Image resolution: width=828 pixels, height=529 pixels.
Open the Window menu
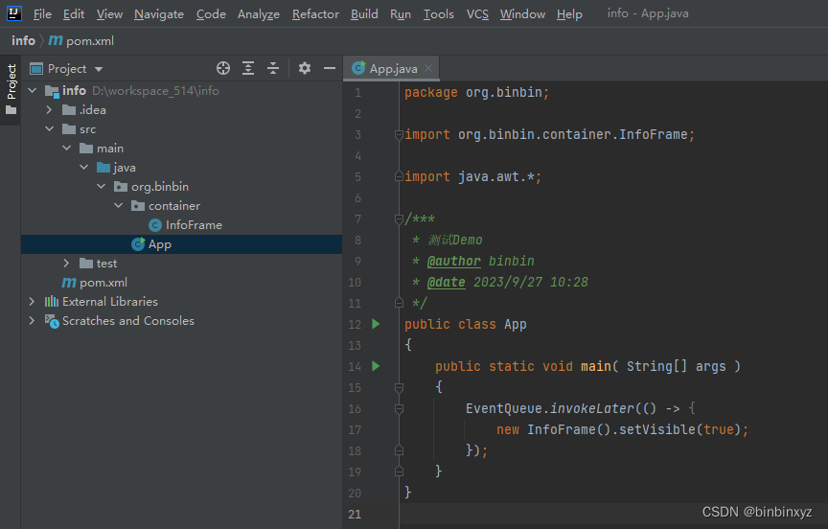522,14
